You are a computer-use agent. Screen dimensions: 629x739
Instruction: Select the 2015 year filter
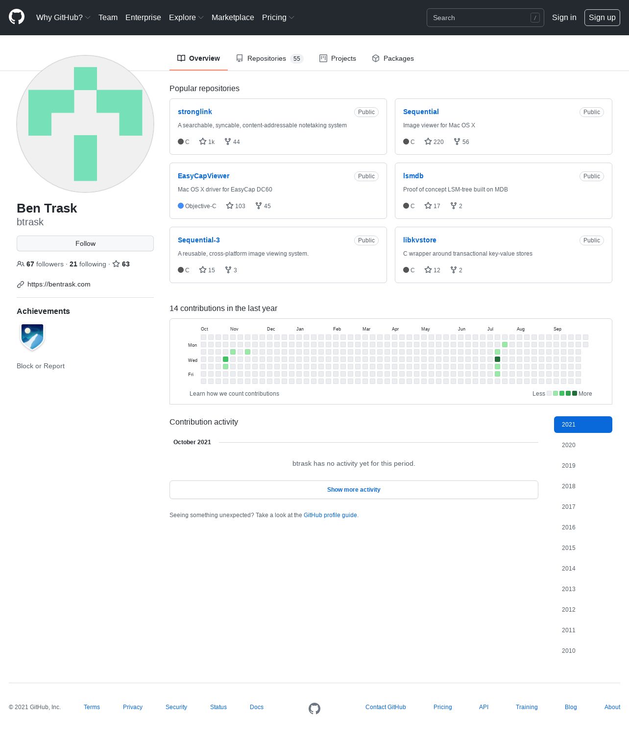point(583,548)
